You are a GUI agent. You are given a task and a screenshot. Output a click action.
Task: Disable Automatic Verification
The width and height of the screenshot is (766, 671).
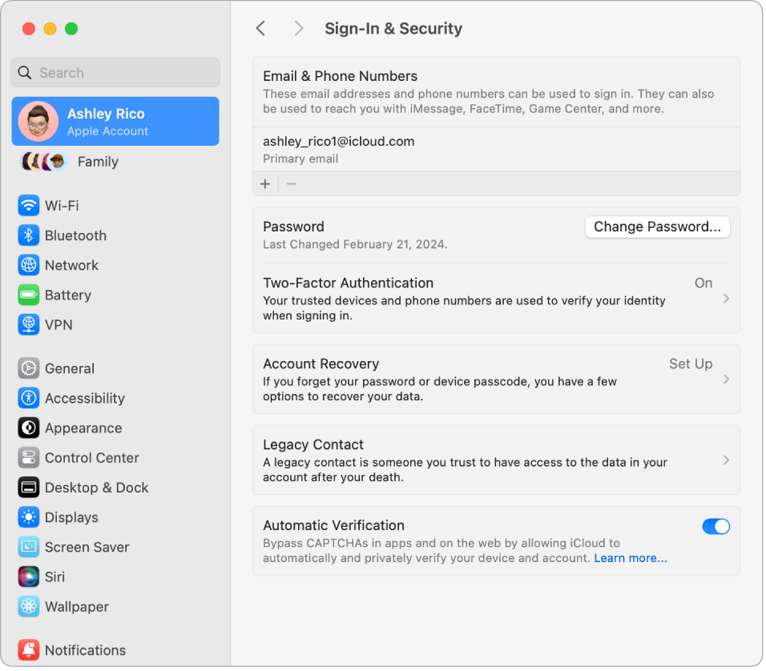(716, 526)
